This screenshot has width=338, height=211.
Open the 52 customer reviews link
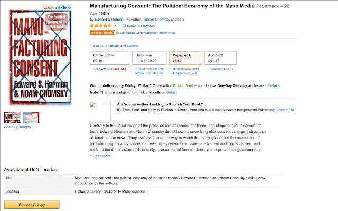138,26
